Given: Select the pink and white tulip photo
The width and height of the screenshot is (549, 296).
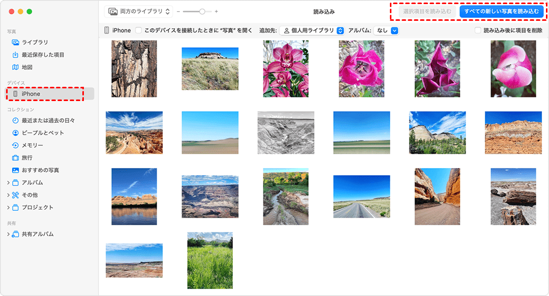Looking at the screenshot, I should pyautogui.click(x=513, y=69).
